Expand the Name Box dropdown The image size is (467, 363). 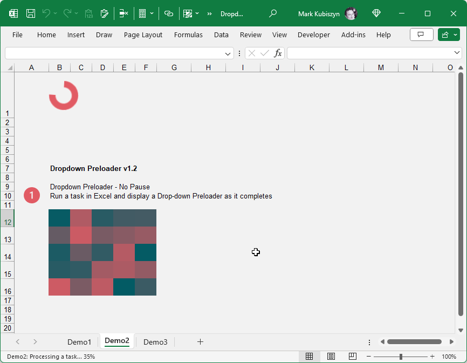pyautogui.click(x=228, y=53)
